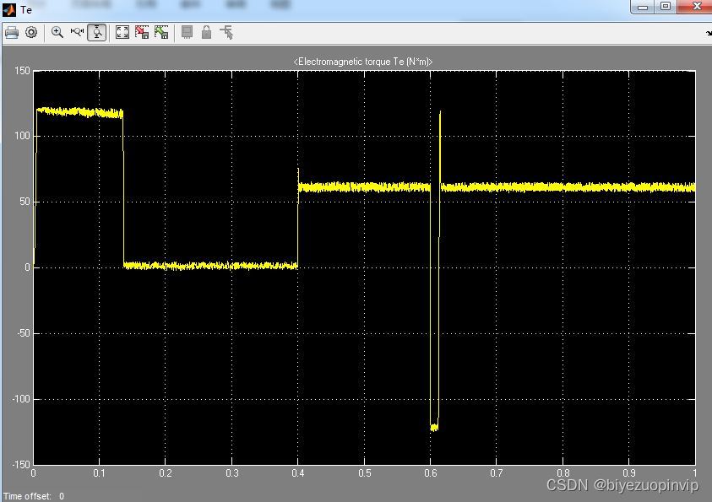
Task: Click the window title 'Te'
Action: tap(26, 10)
